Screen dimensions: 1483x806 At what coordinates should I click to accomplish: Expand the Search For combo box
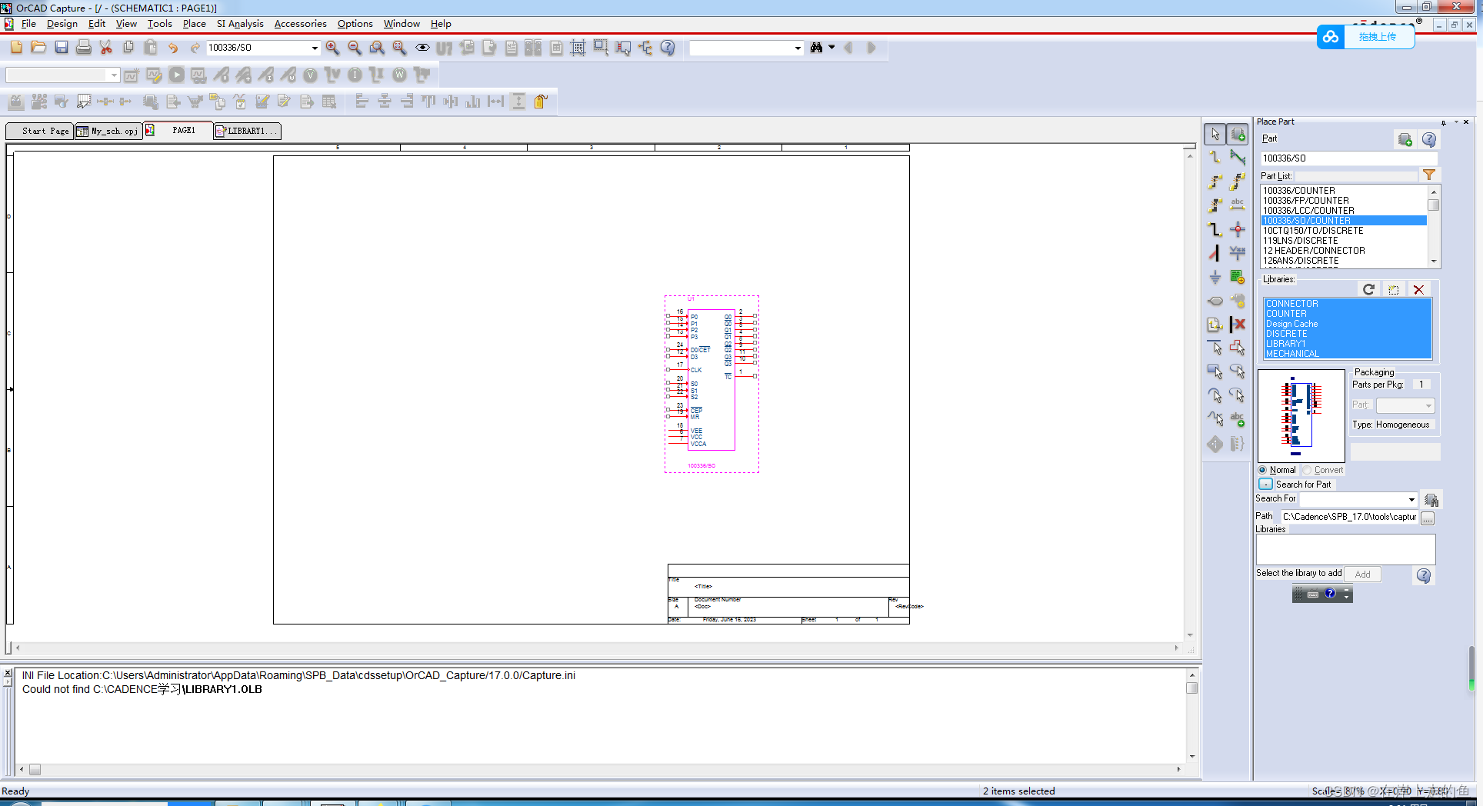1411,499
